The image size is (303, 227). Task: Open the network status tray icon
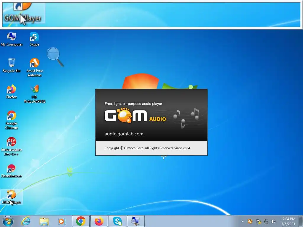click(266, 221)
